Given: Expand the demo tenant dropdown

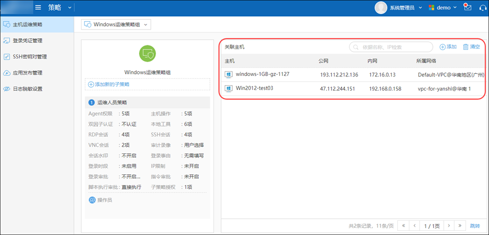Looking at the screenshot, I should pos(455,8).
